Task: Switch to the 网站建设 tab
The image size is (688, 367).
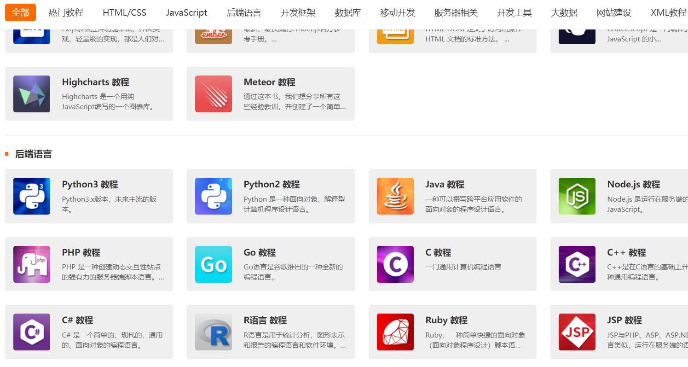Action: pyautogui.click(x=614, y=12)
